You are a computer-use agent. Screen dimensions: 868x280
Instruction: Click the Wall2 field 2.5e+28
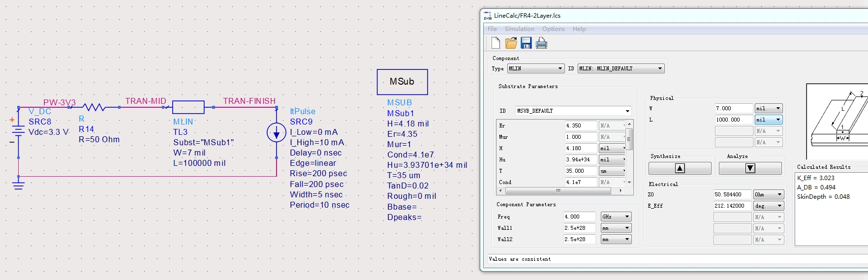pyautogui.click(x=580, y=239)
